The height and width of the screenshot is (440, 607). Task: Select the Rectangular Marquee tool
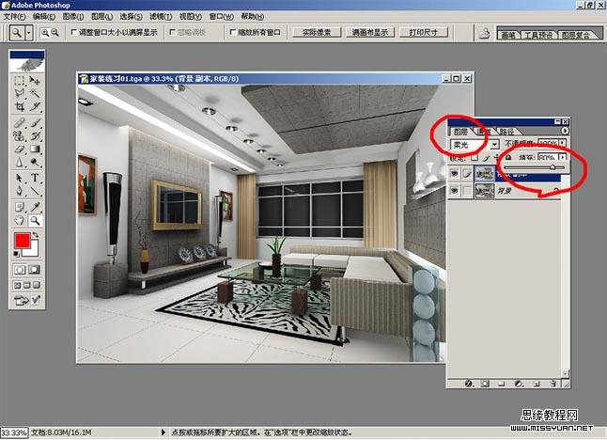19,81
